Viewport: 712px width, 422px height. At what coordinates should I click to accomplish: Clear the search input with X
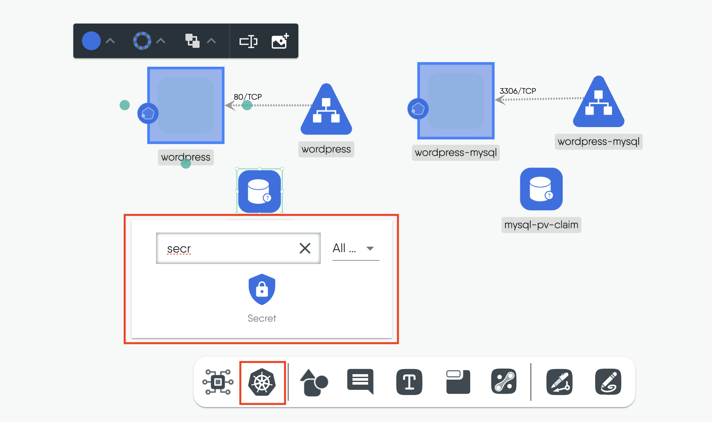pyautogui.click(x=305, y=248)
